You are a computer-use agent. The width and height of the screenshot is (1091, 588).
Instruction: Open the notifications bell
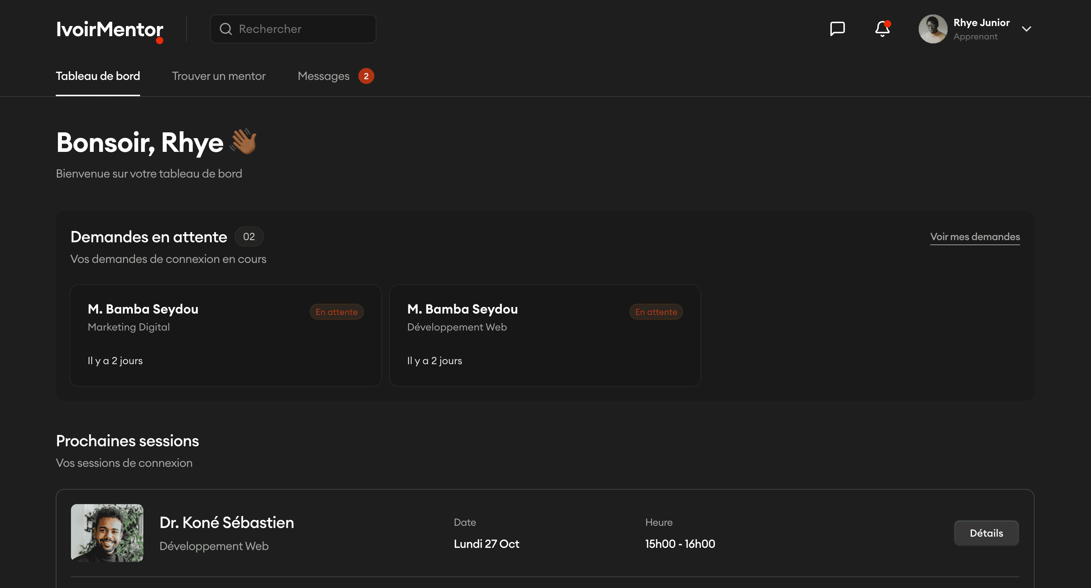[882, 29]
